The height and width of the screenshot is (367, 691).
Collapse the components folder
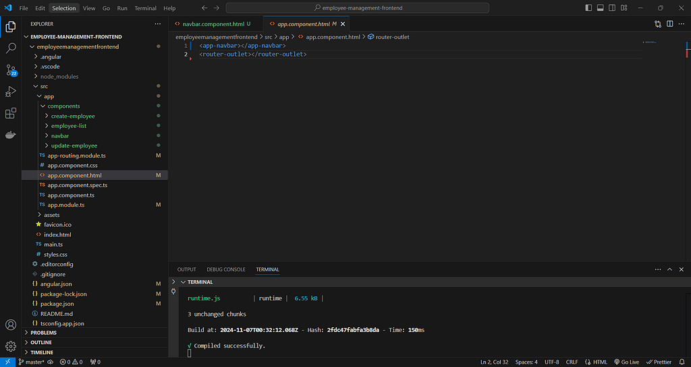[x=94, y=106]
